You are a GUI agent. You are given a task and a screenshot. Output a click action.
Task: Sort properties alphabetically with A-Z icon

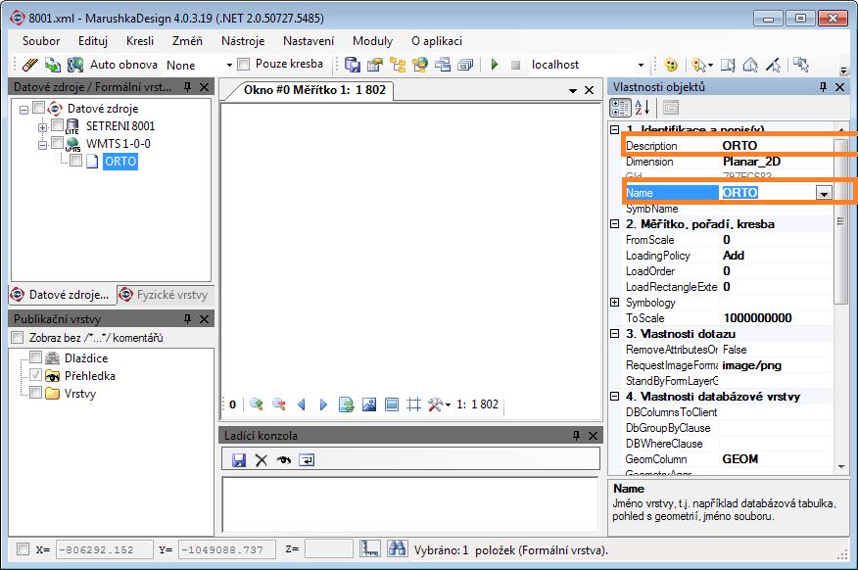[x=642, y=108]
